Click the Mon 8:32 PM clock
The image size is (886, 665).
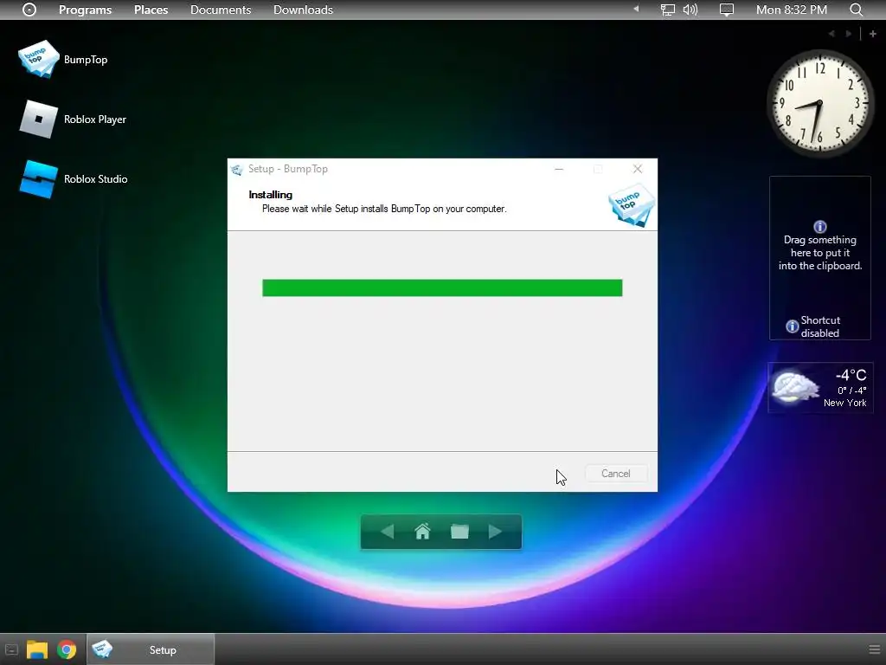[792, 10]
